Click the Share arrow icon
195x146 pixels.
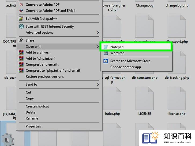point(21,40)
